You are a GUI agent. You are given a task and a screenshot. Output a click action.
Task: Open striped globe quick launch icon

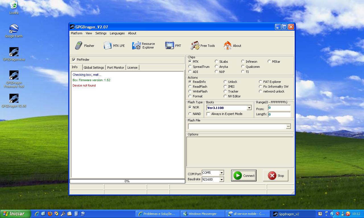tap(83, 214)
